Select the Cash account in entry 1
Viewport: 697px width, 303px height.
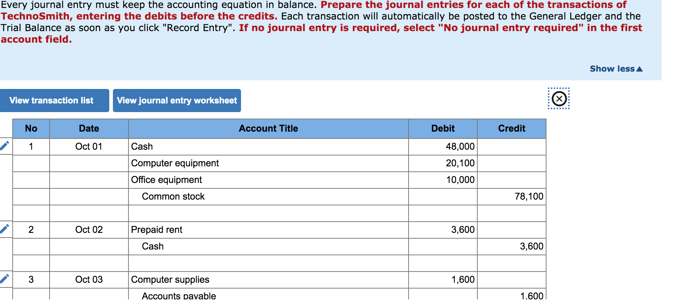tap(269, 147)
